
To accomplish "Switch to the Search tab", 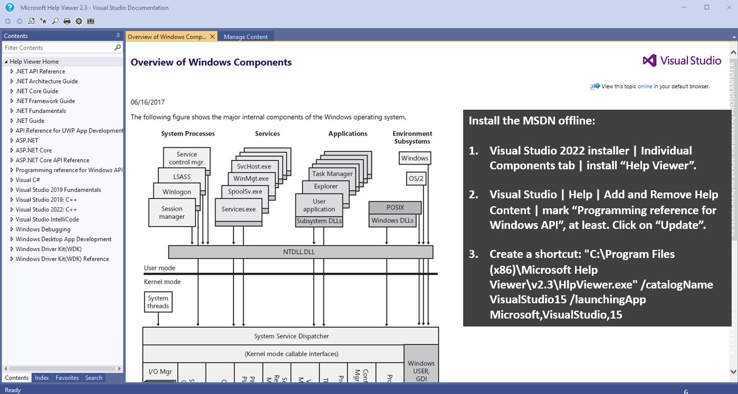I will point(94,378).
